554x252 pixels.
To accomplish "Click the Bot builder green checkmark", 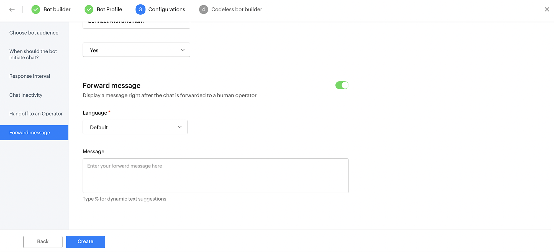I will click(x=36, y=9).
